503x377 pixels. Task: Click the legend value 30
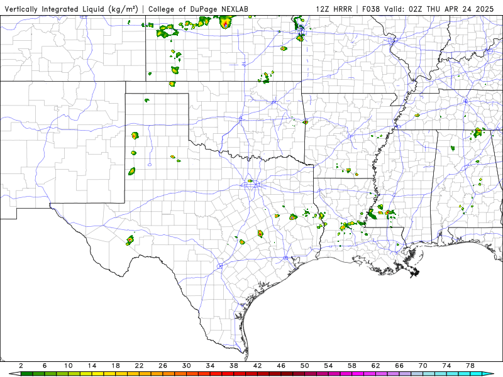(x=186, y=366)
